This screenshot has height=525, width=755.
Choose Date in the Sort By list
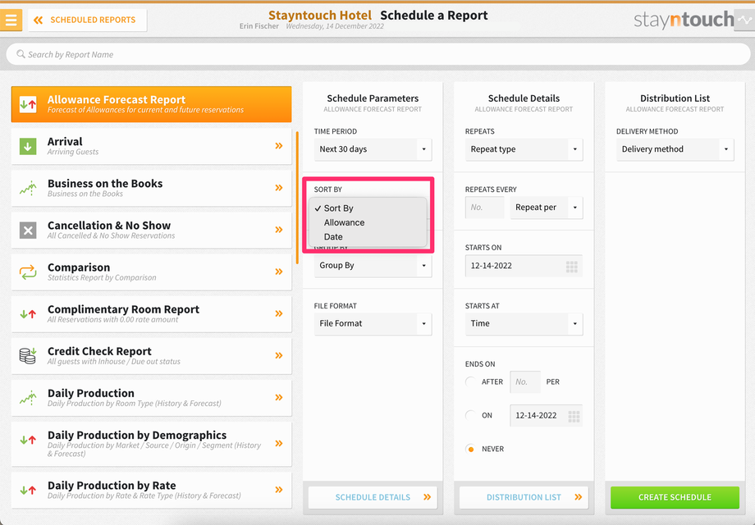point(368,237)
